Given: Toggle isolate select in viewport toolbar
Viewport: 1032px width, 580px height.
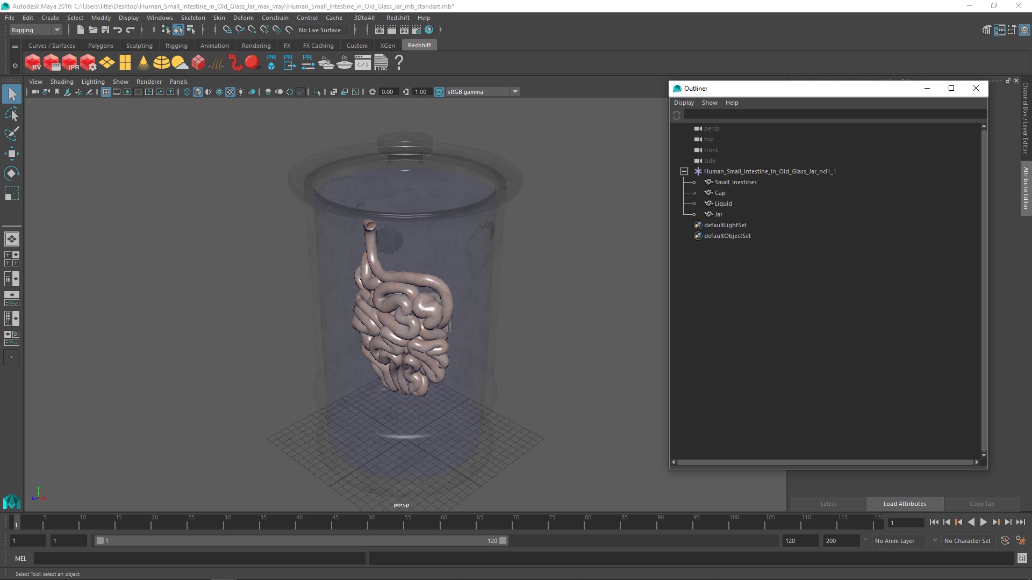Looking at the screenshot, I should (317, 92).
